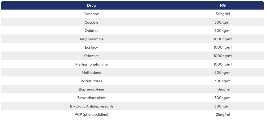The image size is (265, 120).
Task: Select the 50ng/ml value for Cannabis
Action: click(x=223, y=14)
